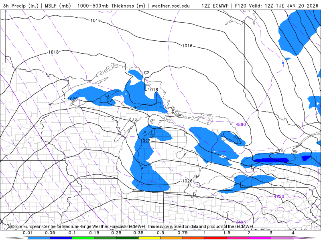
Task: Click the purple 4950 thickness label
Action: pyautogui.click(x=279, y=196)
